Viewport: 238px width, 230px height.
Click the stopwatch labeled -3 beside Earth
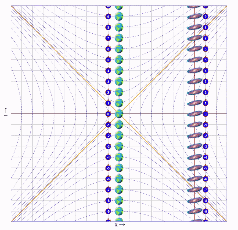click(108, 146)
